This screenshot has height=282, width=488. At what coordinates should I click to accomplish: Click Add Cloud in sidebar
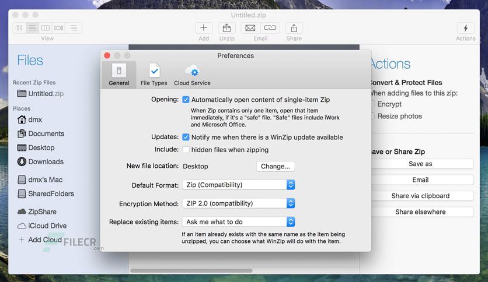(40, 239)
